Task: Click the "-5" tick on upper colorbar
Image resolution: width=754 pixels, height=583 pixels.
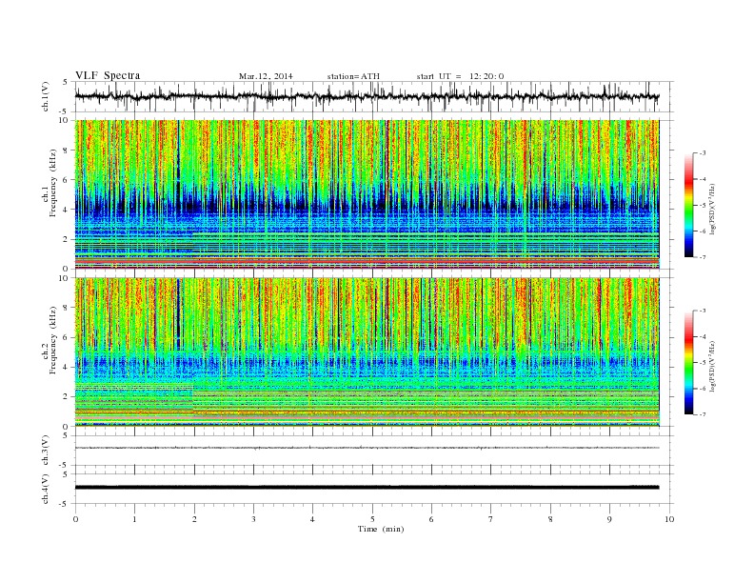Action: coord(703,206)
